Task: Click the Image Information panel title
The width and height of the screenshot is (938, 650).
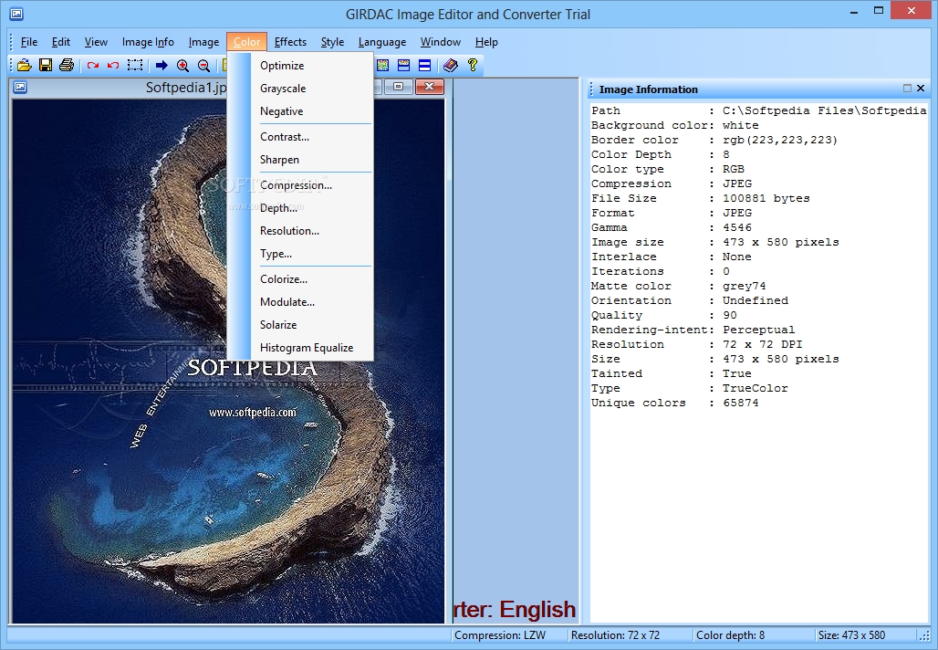Action: coord(649,89)
